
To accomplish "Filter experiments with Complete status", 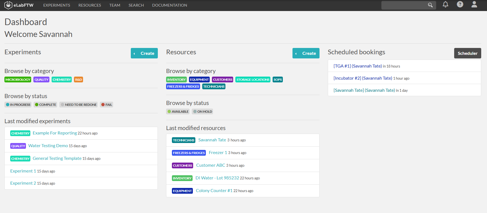I will tap(45, 105).
